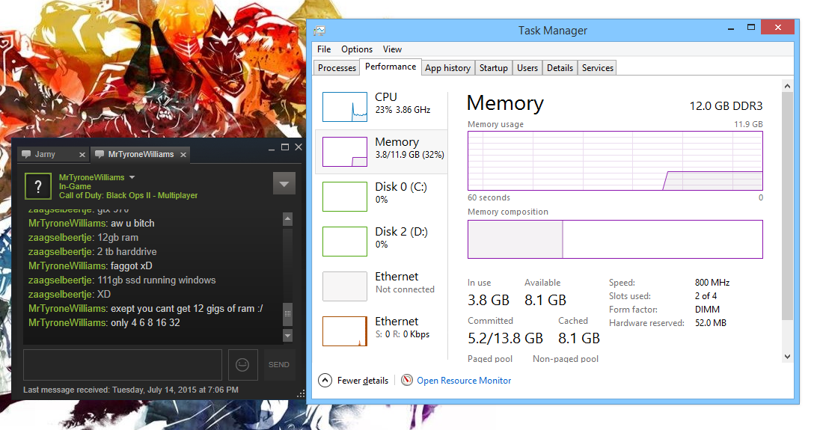Screen dimensions: 820x430
Task: Select the Disk 0 (C:) entry
Action: 382,197
